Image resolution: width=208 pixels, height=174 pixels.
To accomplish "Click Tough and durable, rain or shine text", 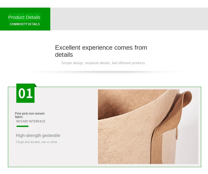I will 37,142.
